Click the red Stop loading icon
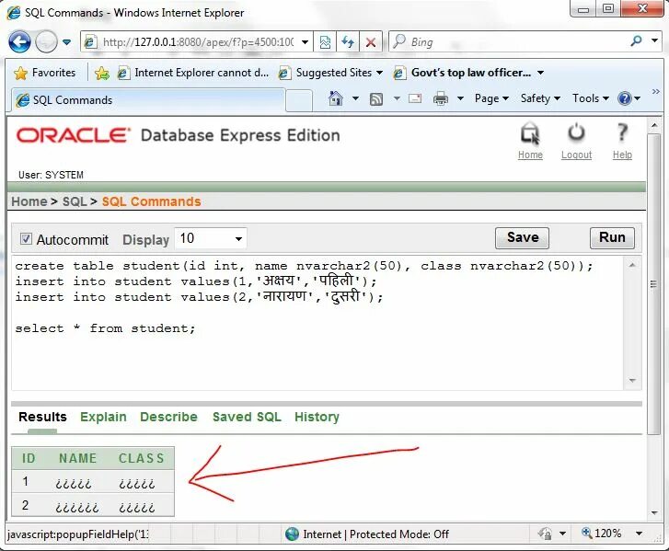 click(371, 42)
